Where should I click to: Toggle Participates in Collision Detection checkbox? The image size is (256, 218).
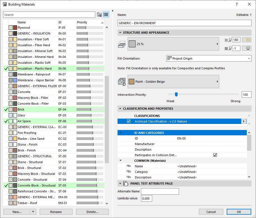click(x=215, y=155)
